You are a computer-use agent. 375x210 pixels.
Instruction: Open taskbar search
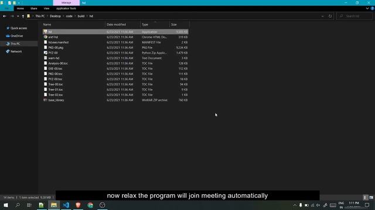click(18, 205)
